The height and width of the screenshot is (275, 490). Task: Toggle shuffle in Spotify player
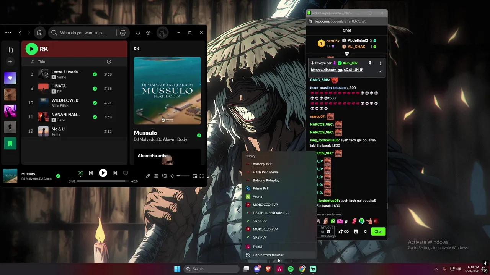[80, 173]
